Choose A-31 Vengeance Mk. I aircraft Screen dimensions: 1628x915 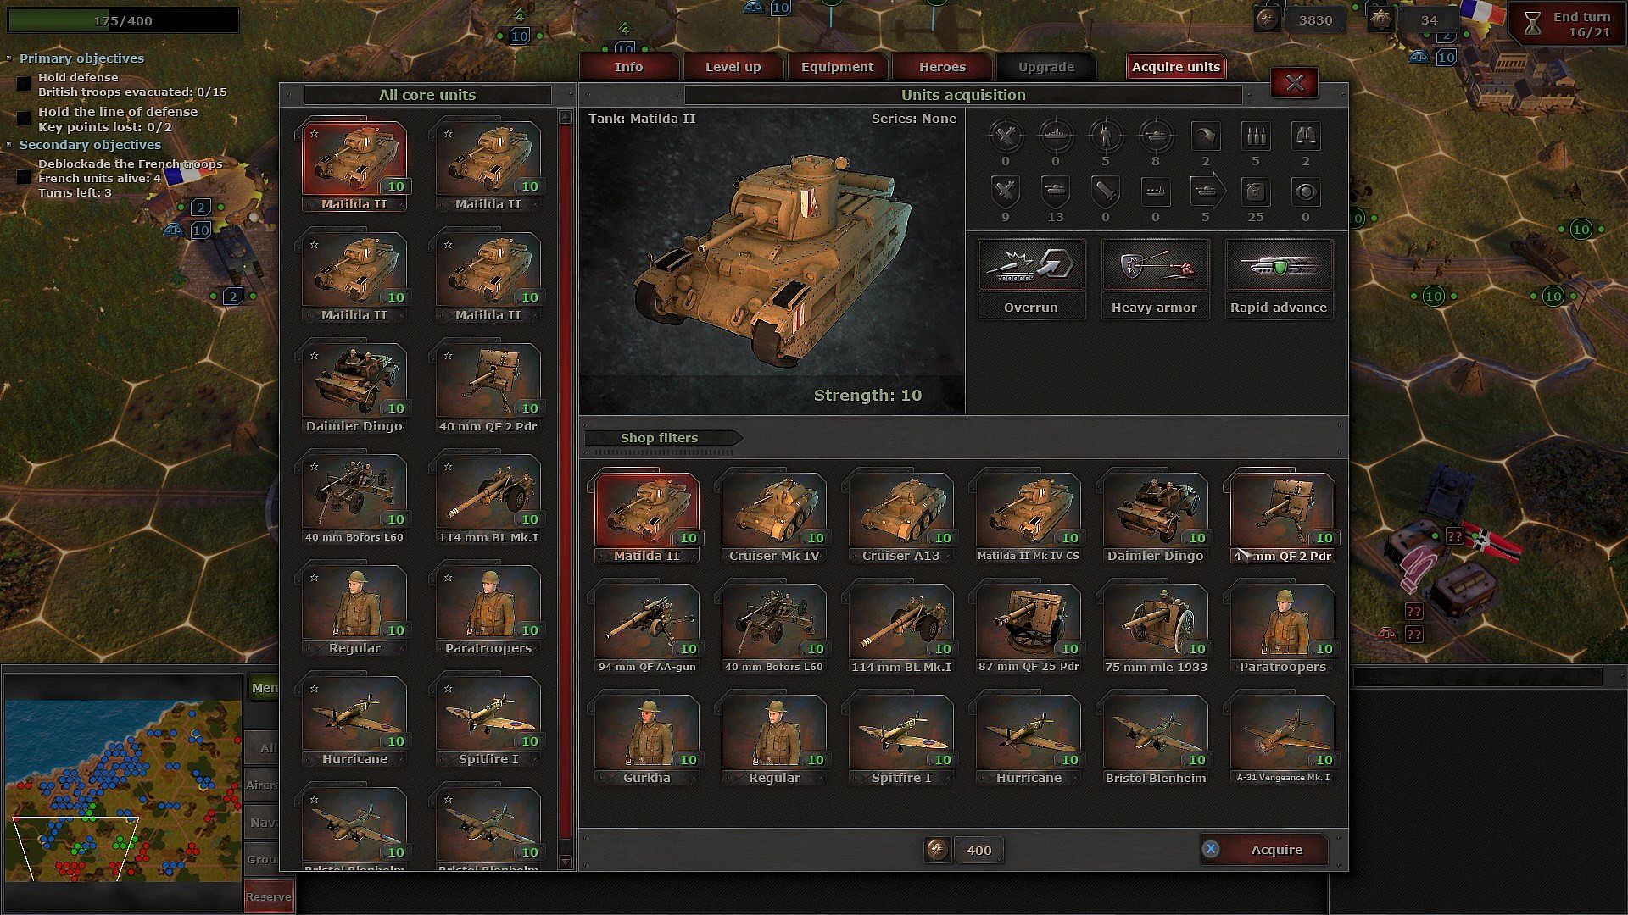click(x=1282, y=734)
